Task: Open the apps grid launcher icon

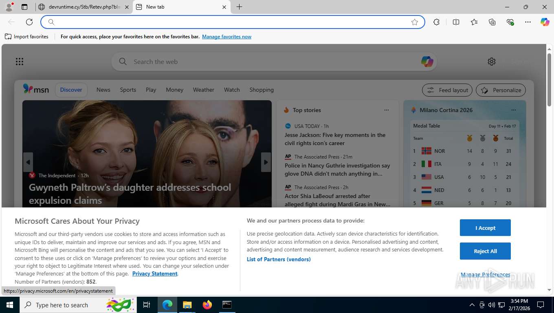Action: [20, 62]
